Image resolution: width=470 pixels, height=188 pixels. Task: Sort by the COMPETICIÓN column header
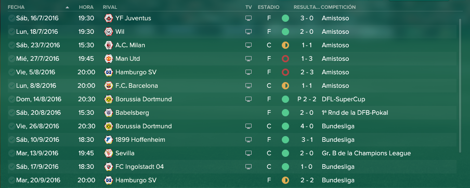tap(338, 7)
